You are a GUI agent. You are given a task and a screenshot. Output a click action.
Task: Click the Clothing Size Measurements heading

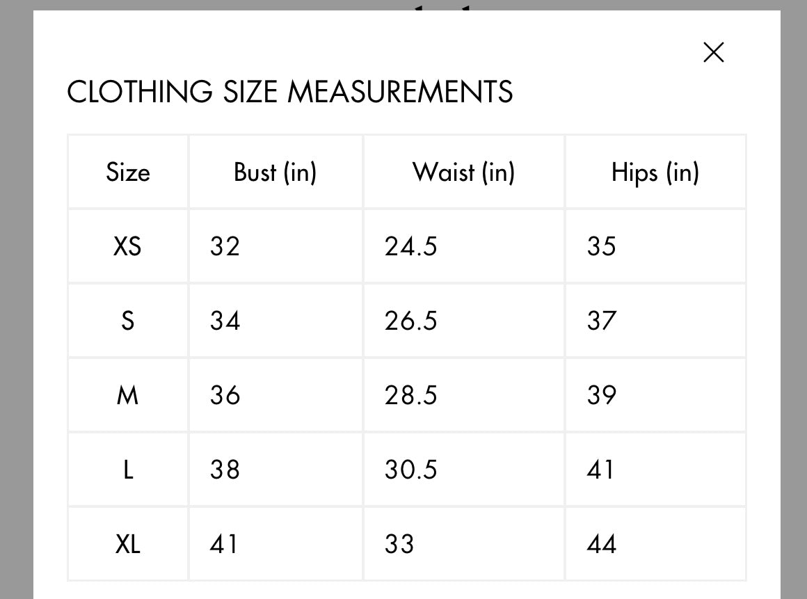tap(289, 92)
